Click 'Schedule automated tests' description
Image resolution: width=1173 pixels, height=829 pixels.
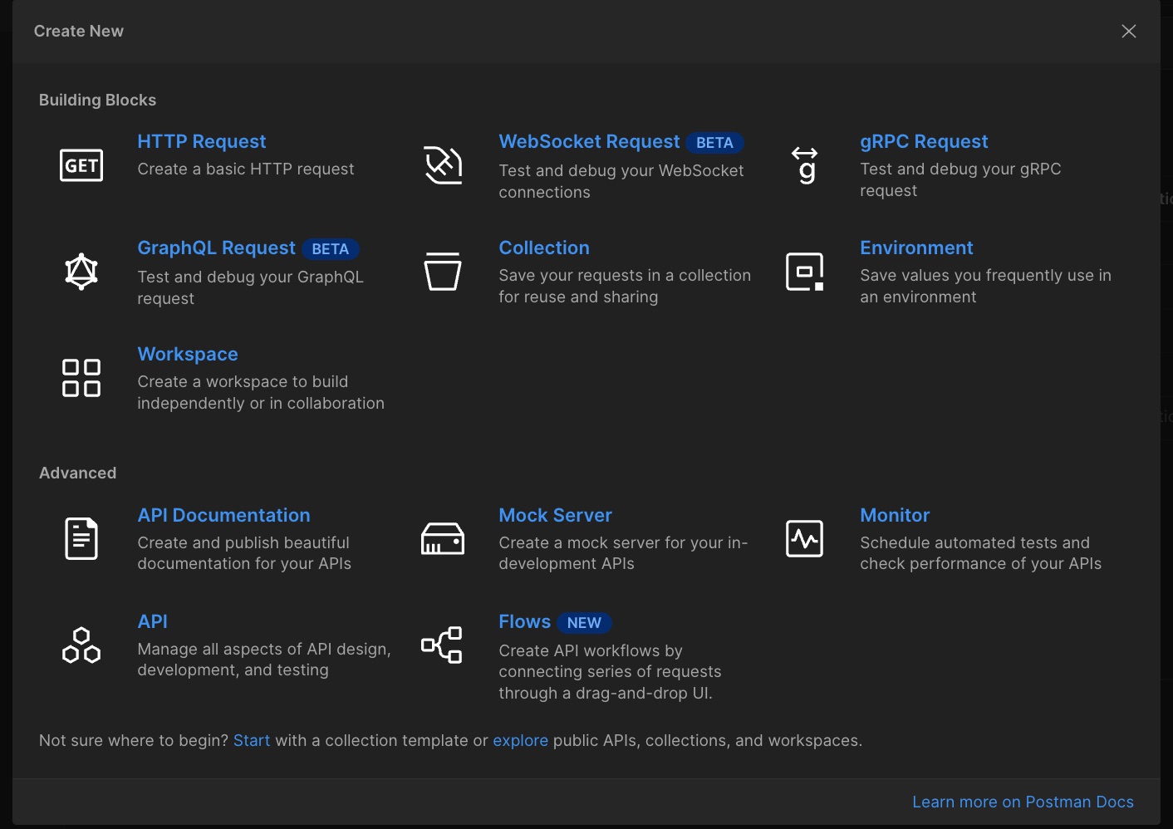(980, 553)
